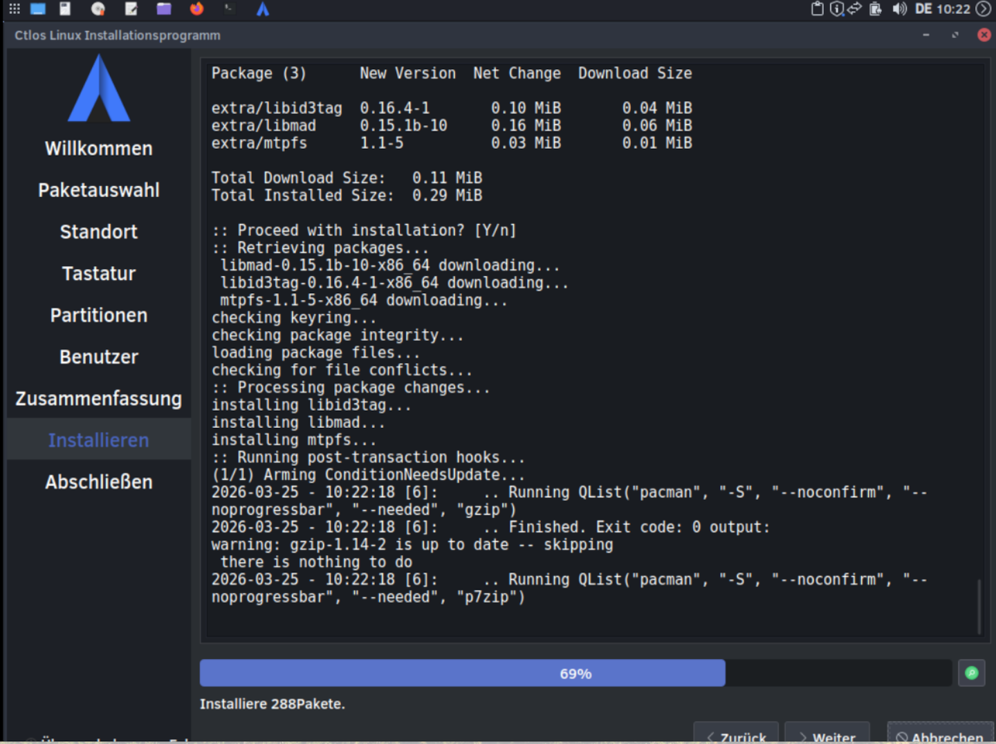The width and height of the screenshot is (996, 744).
Task: Open the terminal from the panel
Action: click(230, 9)
